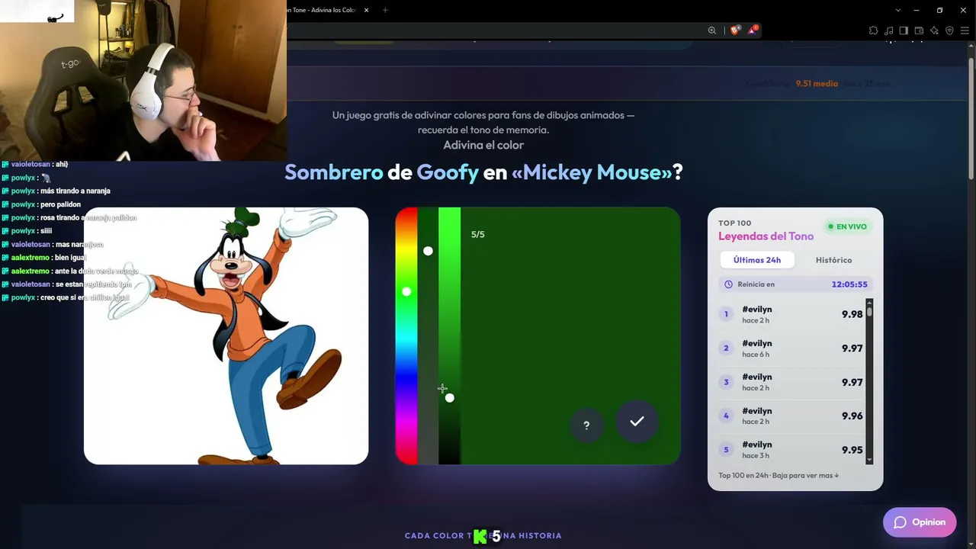
Task: Click the #evilyn name in rank 1 row
Action: click(757, 310)
